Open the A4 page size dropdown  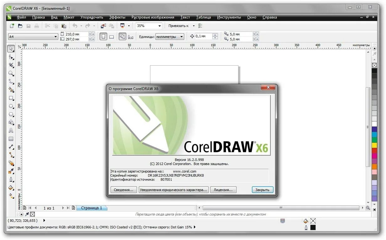click(56, 37)
